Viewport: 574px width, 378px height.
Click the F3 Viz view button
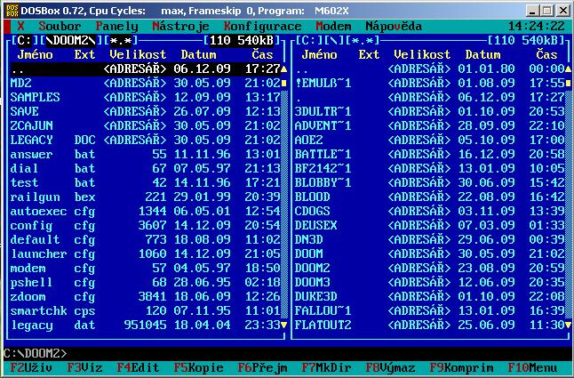tap(84, 367)
